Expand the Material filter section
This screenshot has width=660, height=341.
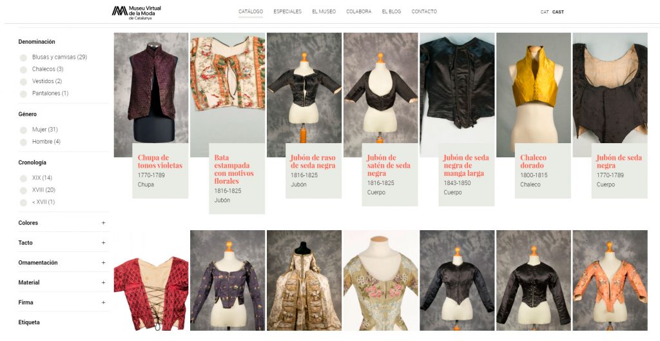(x=103, y=283)
